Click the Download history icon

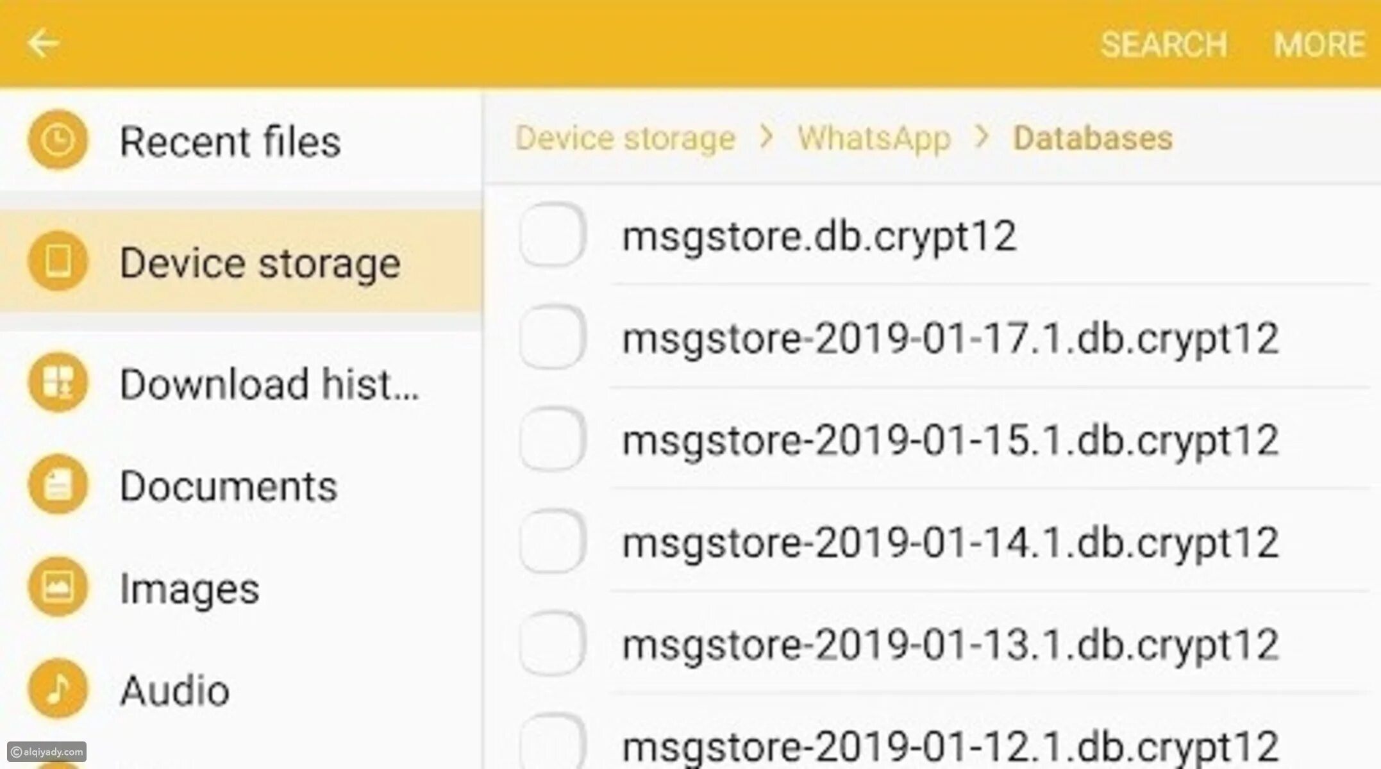tap(58, 383)
